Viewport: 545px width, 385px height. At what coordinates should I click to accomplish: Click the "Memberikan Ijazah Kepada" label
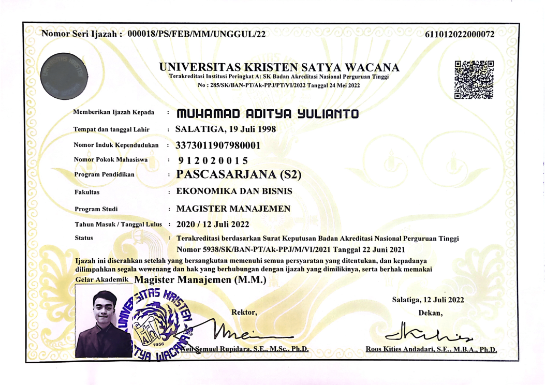114,112
